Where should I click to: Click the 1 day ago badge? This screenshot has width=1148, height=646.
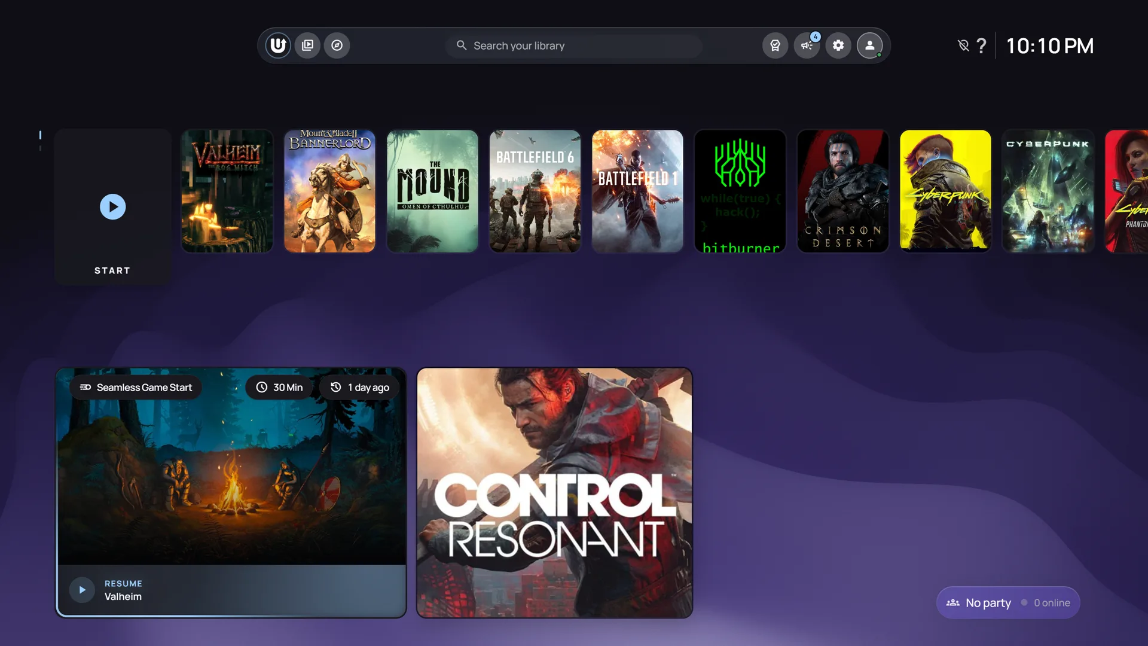(359, 388)
